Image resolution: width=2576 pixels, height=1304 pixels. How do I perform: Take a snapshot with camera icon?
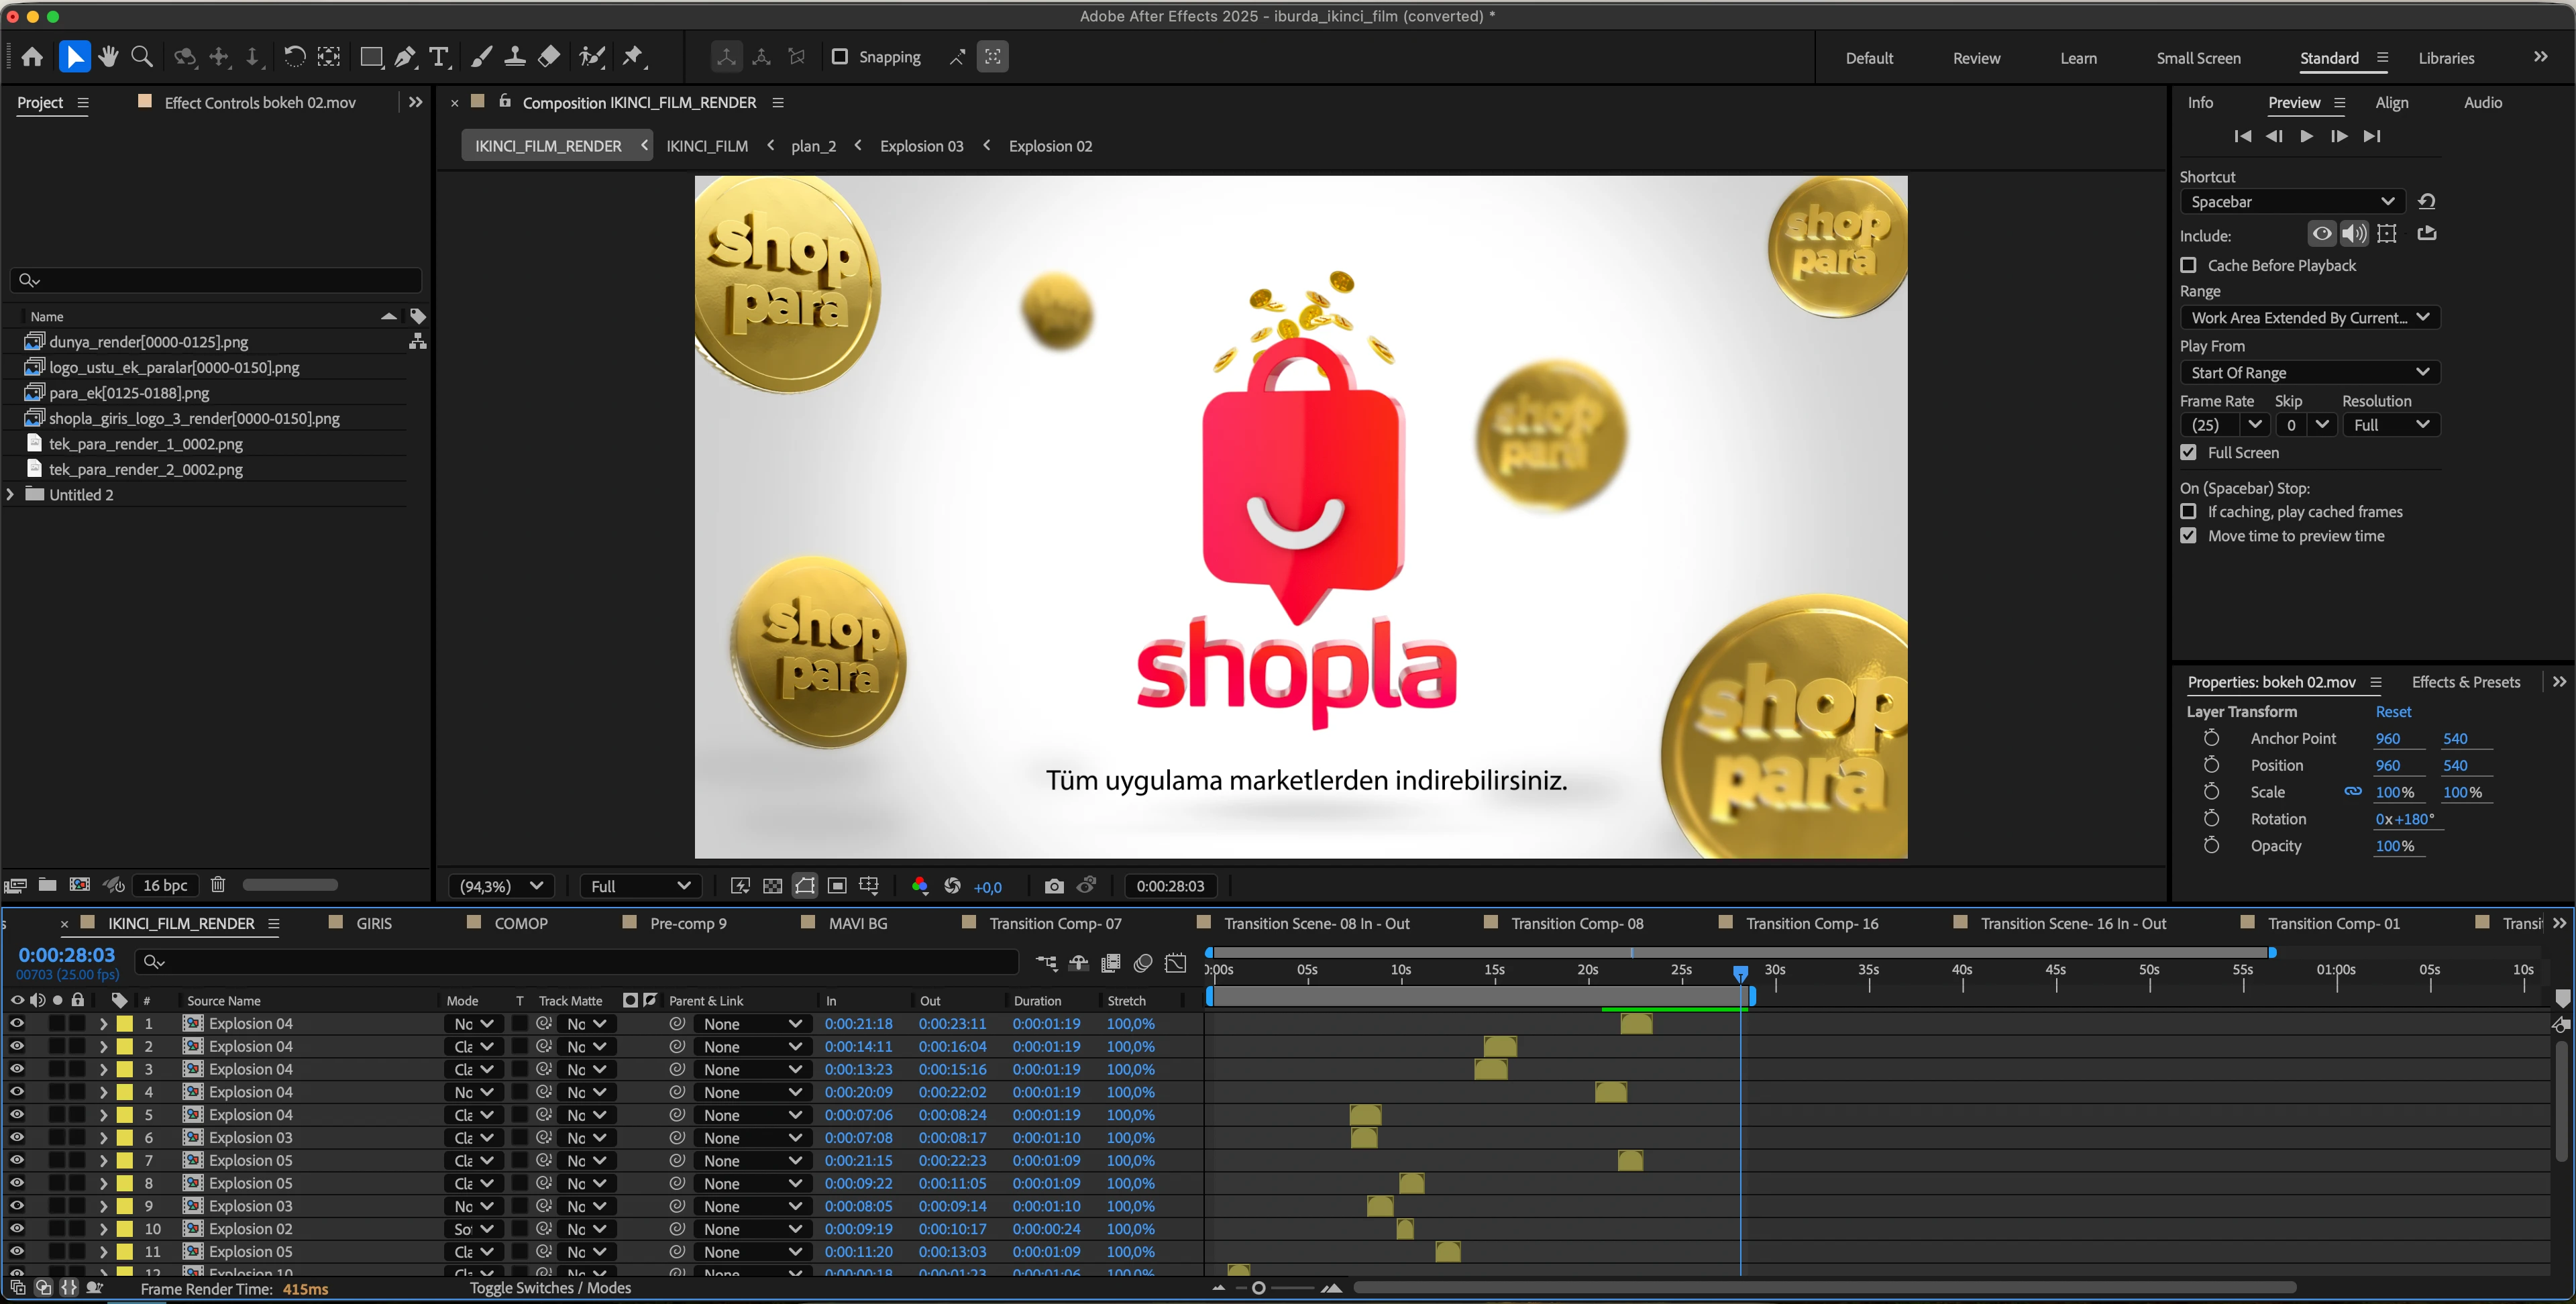point(1054,886)
